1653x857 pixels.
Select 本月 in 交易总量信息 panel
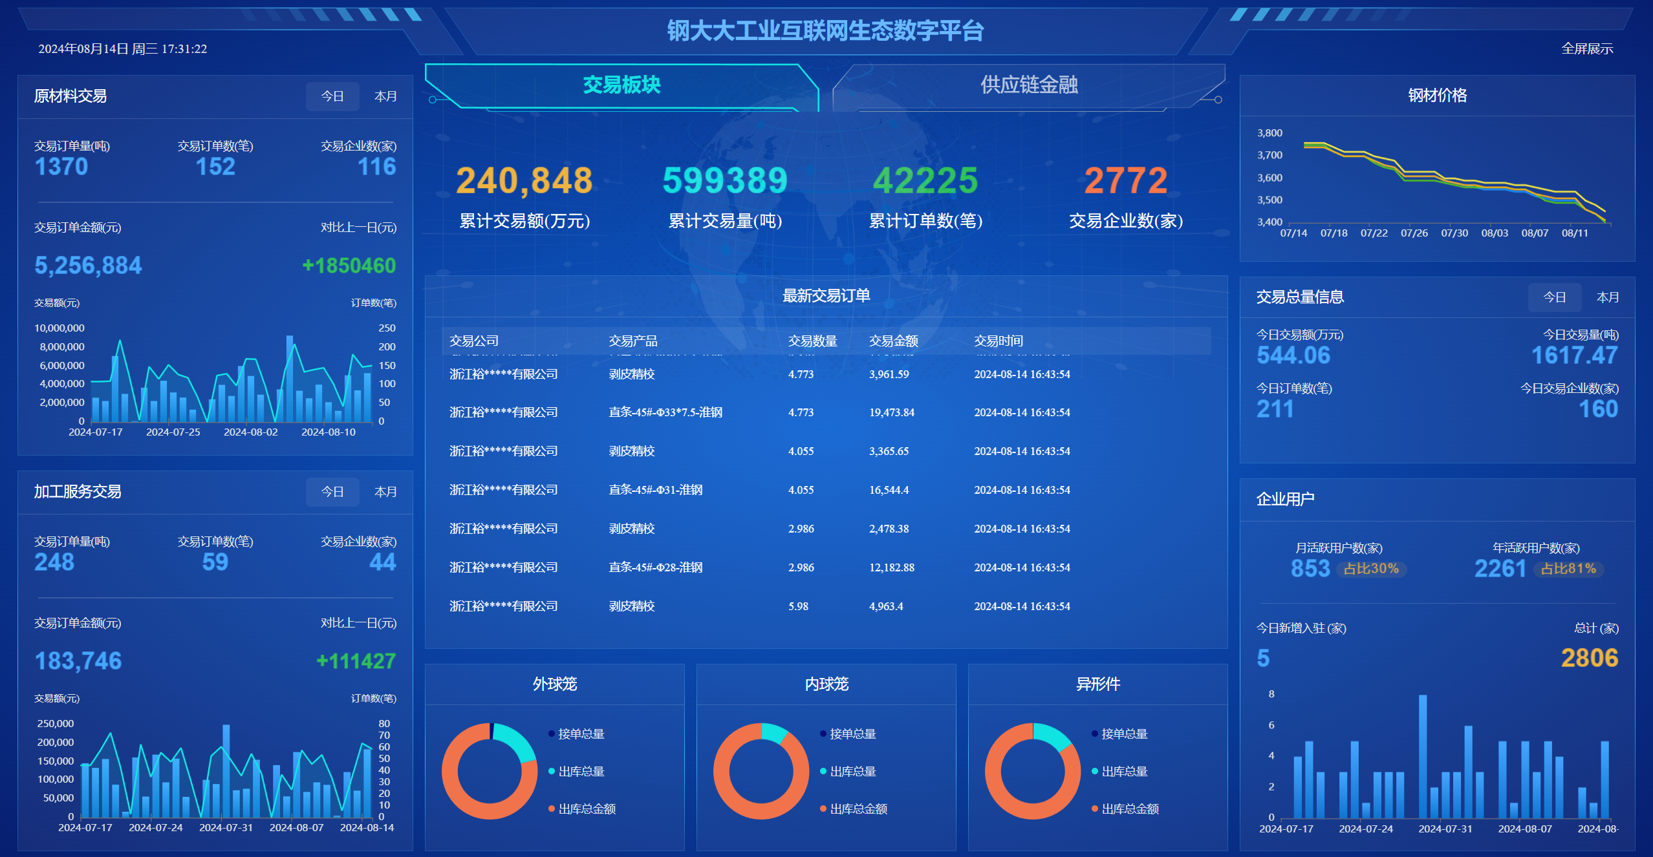[x=1608, y=297]
